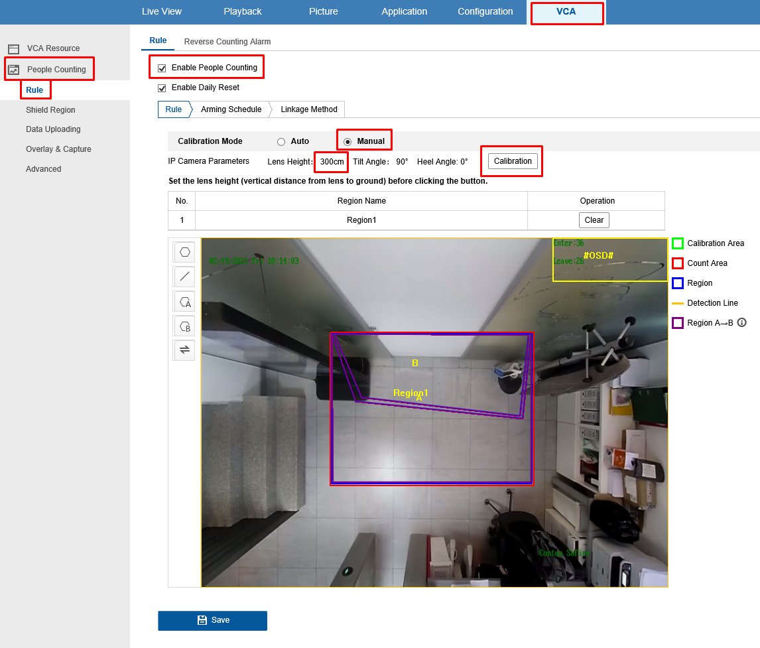Image resolution: width=760 pixels, height=648 pixels.
Task: Select Auto calibration mode
Action: [x=281, y=142]
